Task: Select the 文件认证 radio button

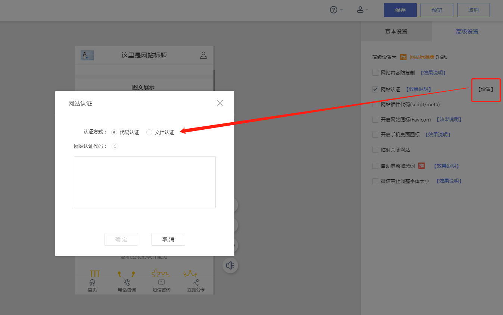Action: [x=149, y=132]
